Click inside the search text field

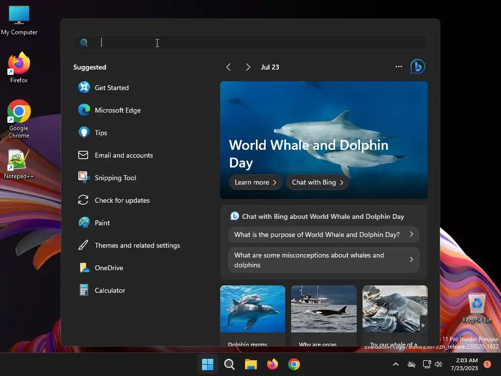click(250, 43)
